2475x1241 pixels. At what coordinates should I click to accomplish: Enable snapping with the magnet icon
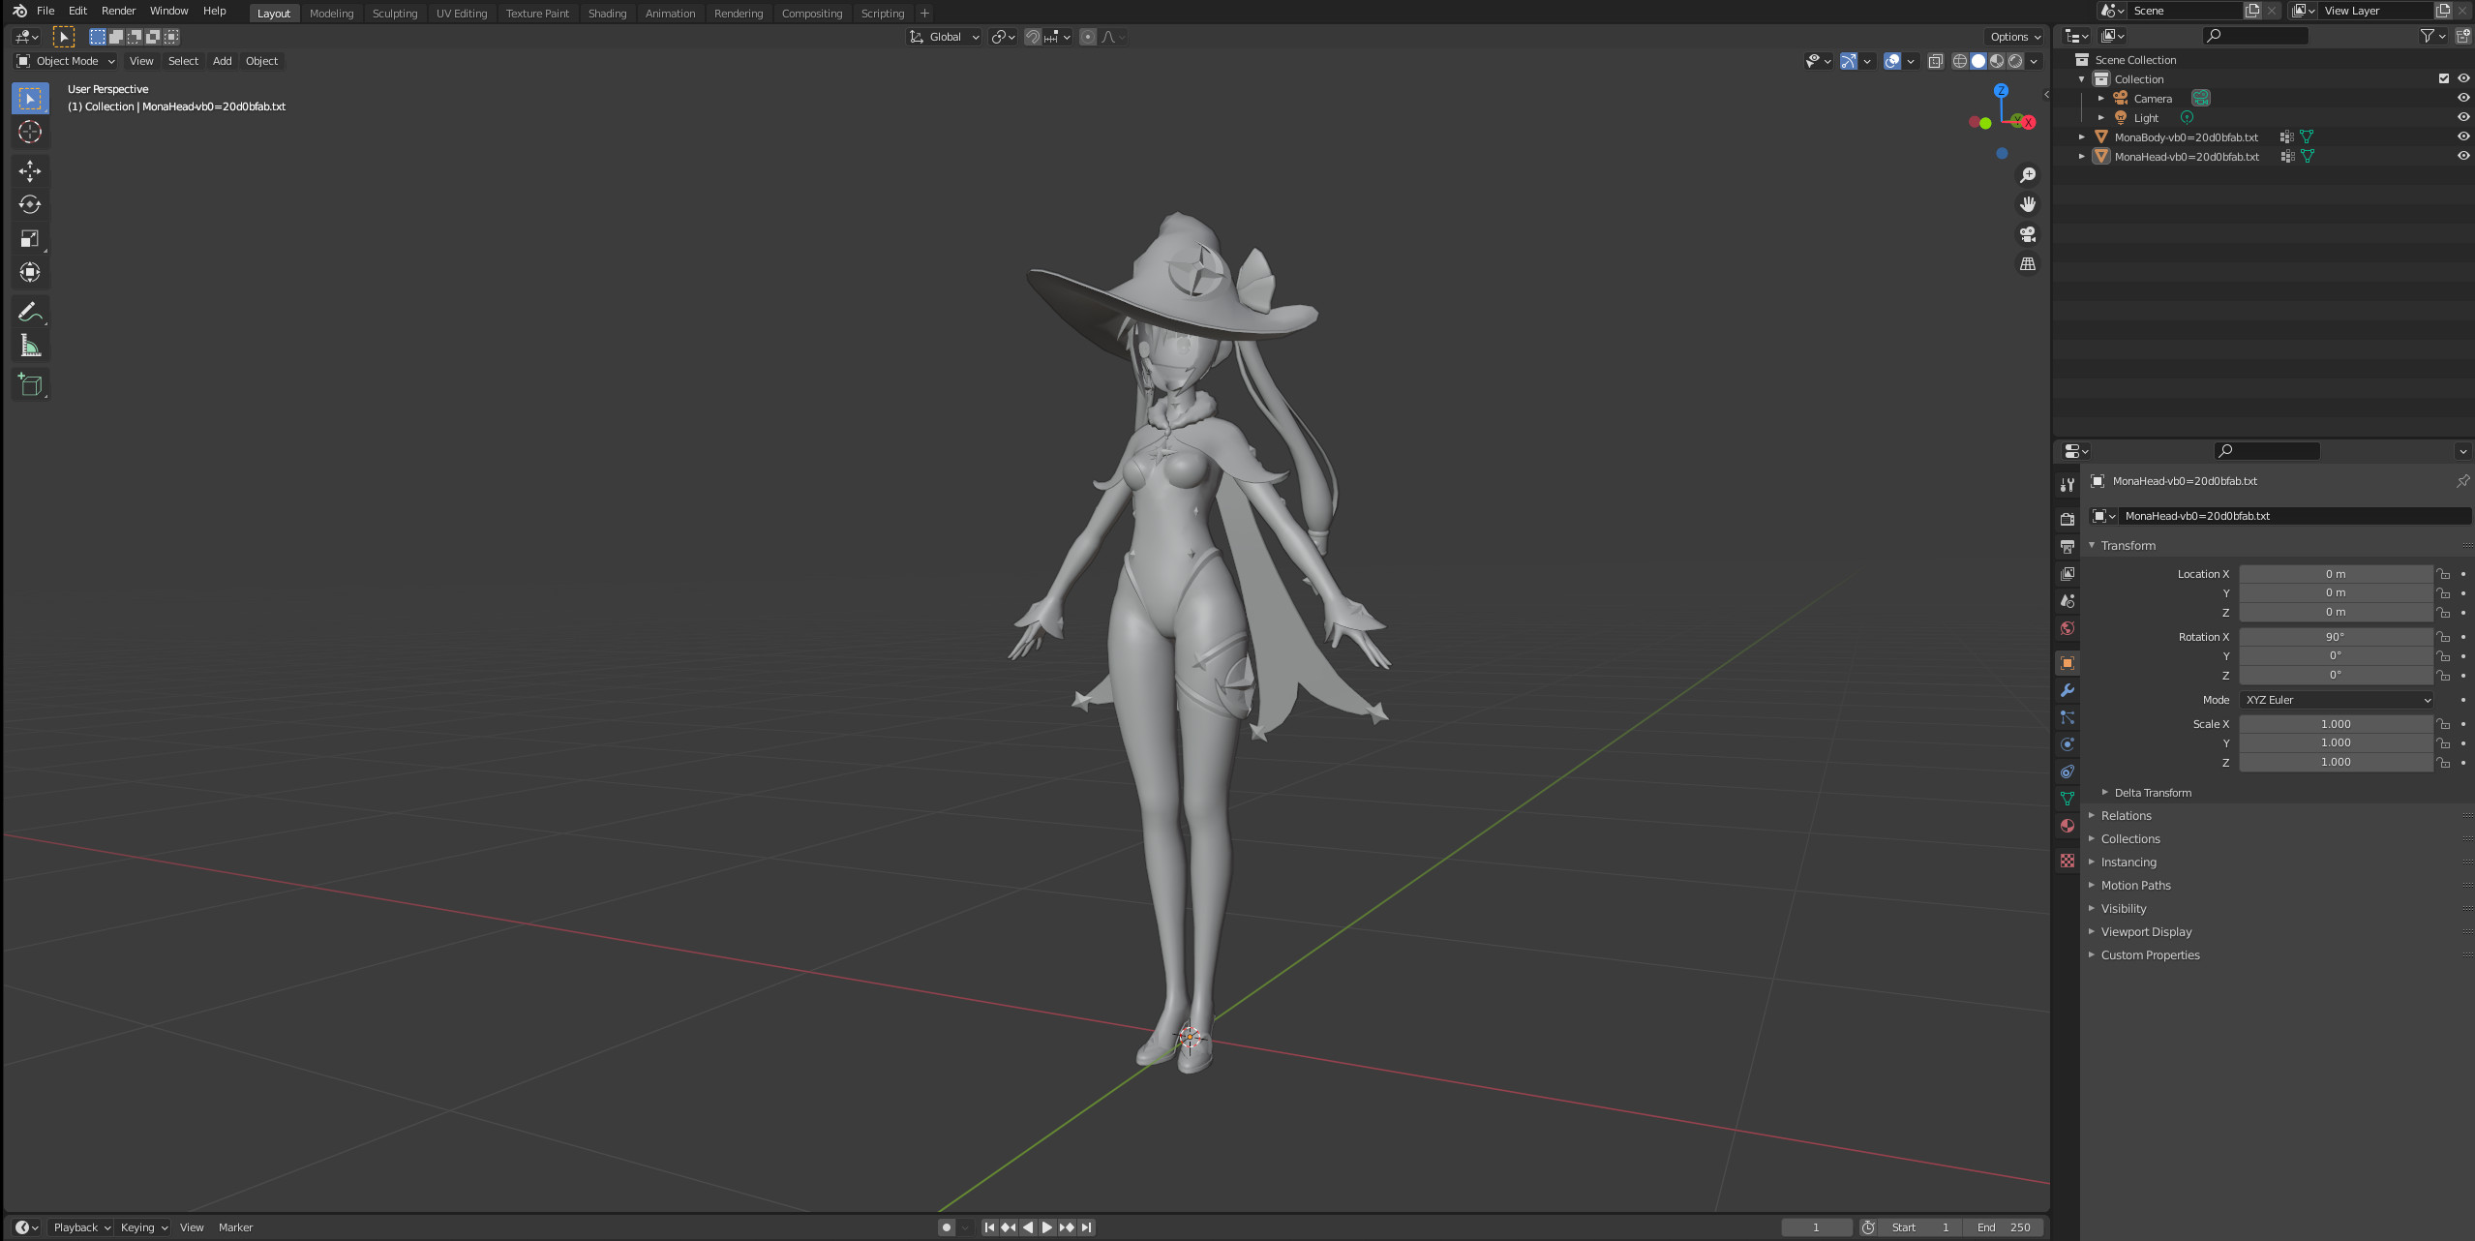coord(1031,37)
